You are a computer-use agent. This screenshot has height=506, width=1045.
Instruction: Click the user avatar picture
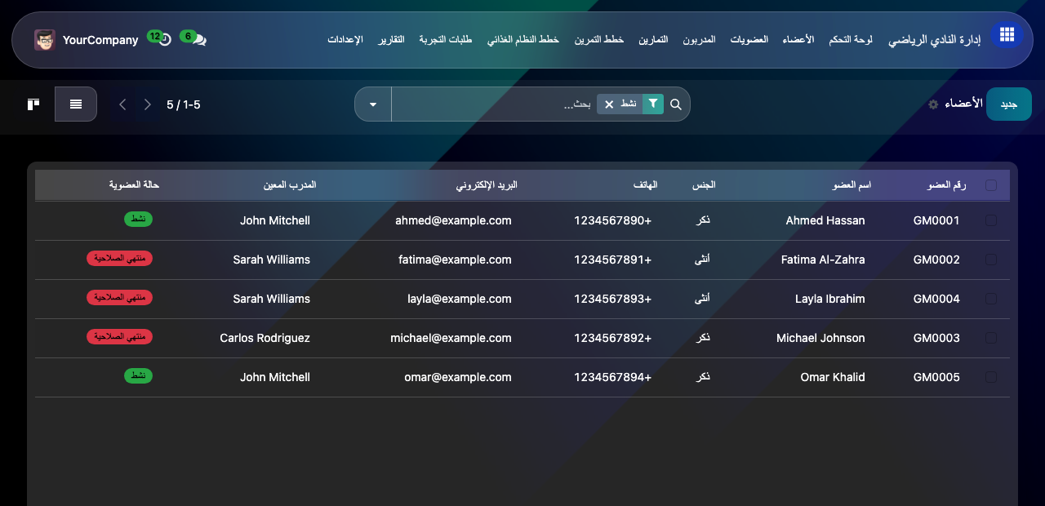(x=44, y=40)
